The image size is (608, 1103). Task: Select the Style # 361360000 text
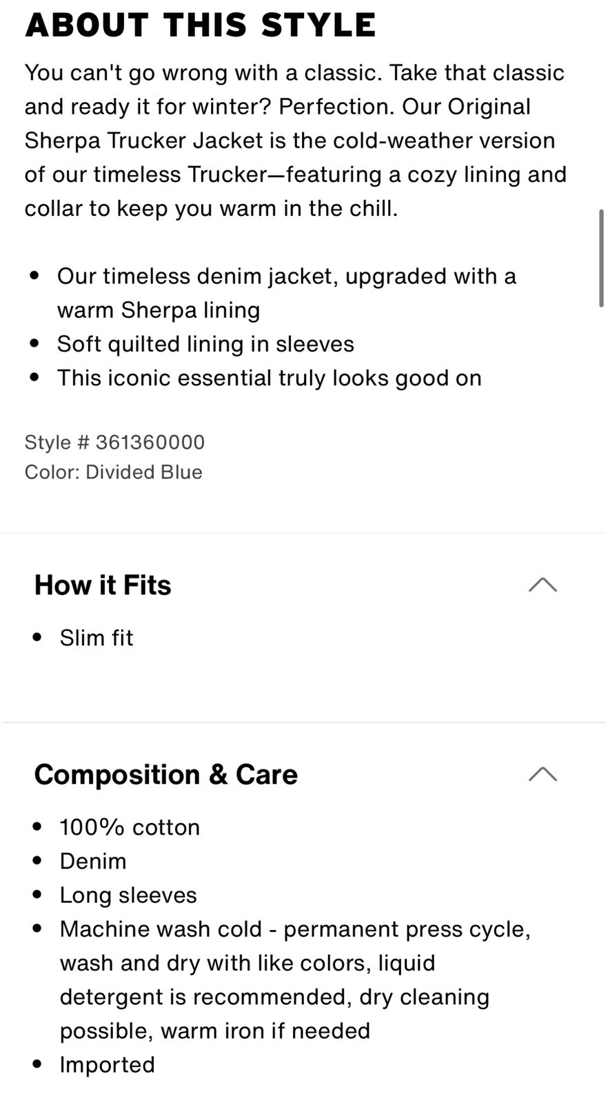tap(115, 442)
